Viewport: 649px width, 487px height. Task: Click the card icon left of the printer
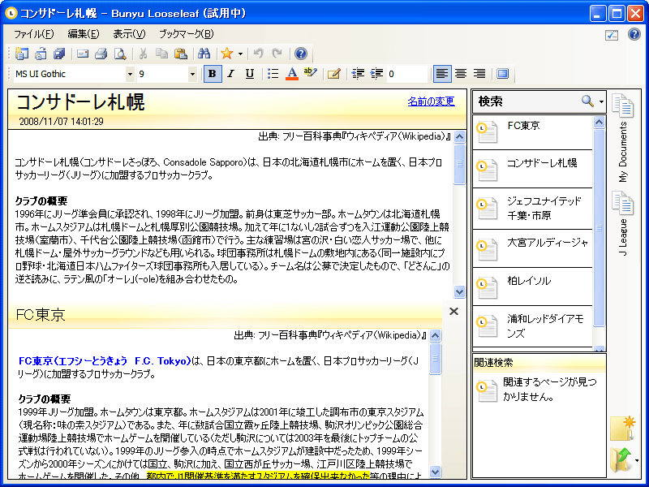pos(83,54)
